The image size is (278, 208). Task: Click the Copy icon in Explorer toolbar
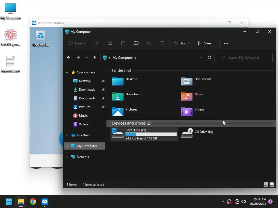[x=110, y=43]
